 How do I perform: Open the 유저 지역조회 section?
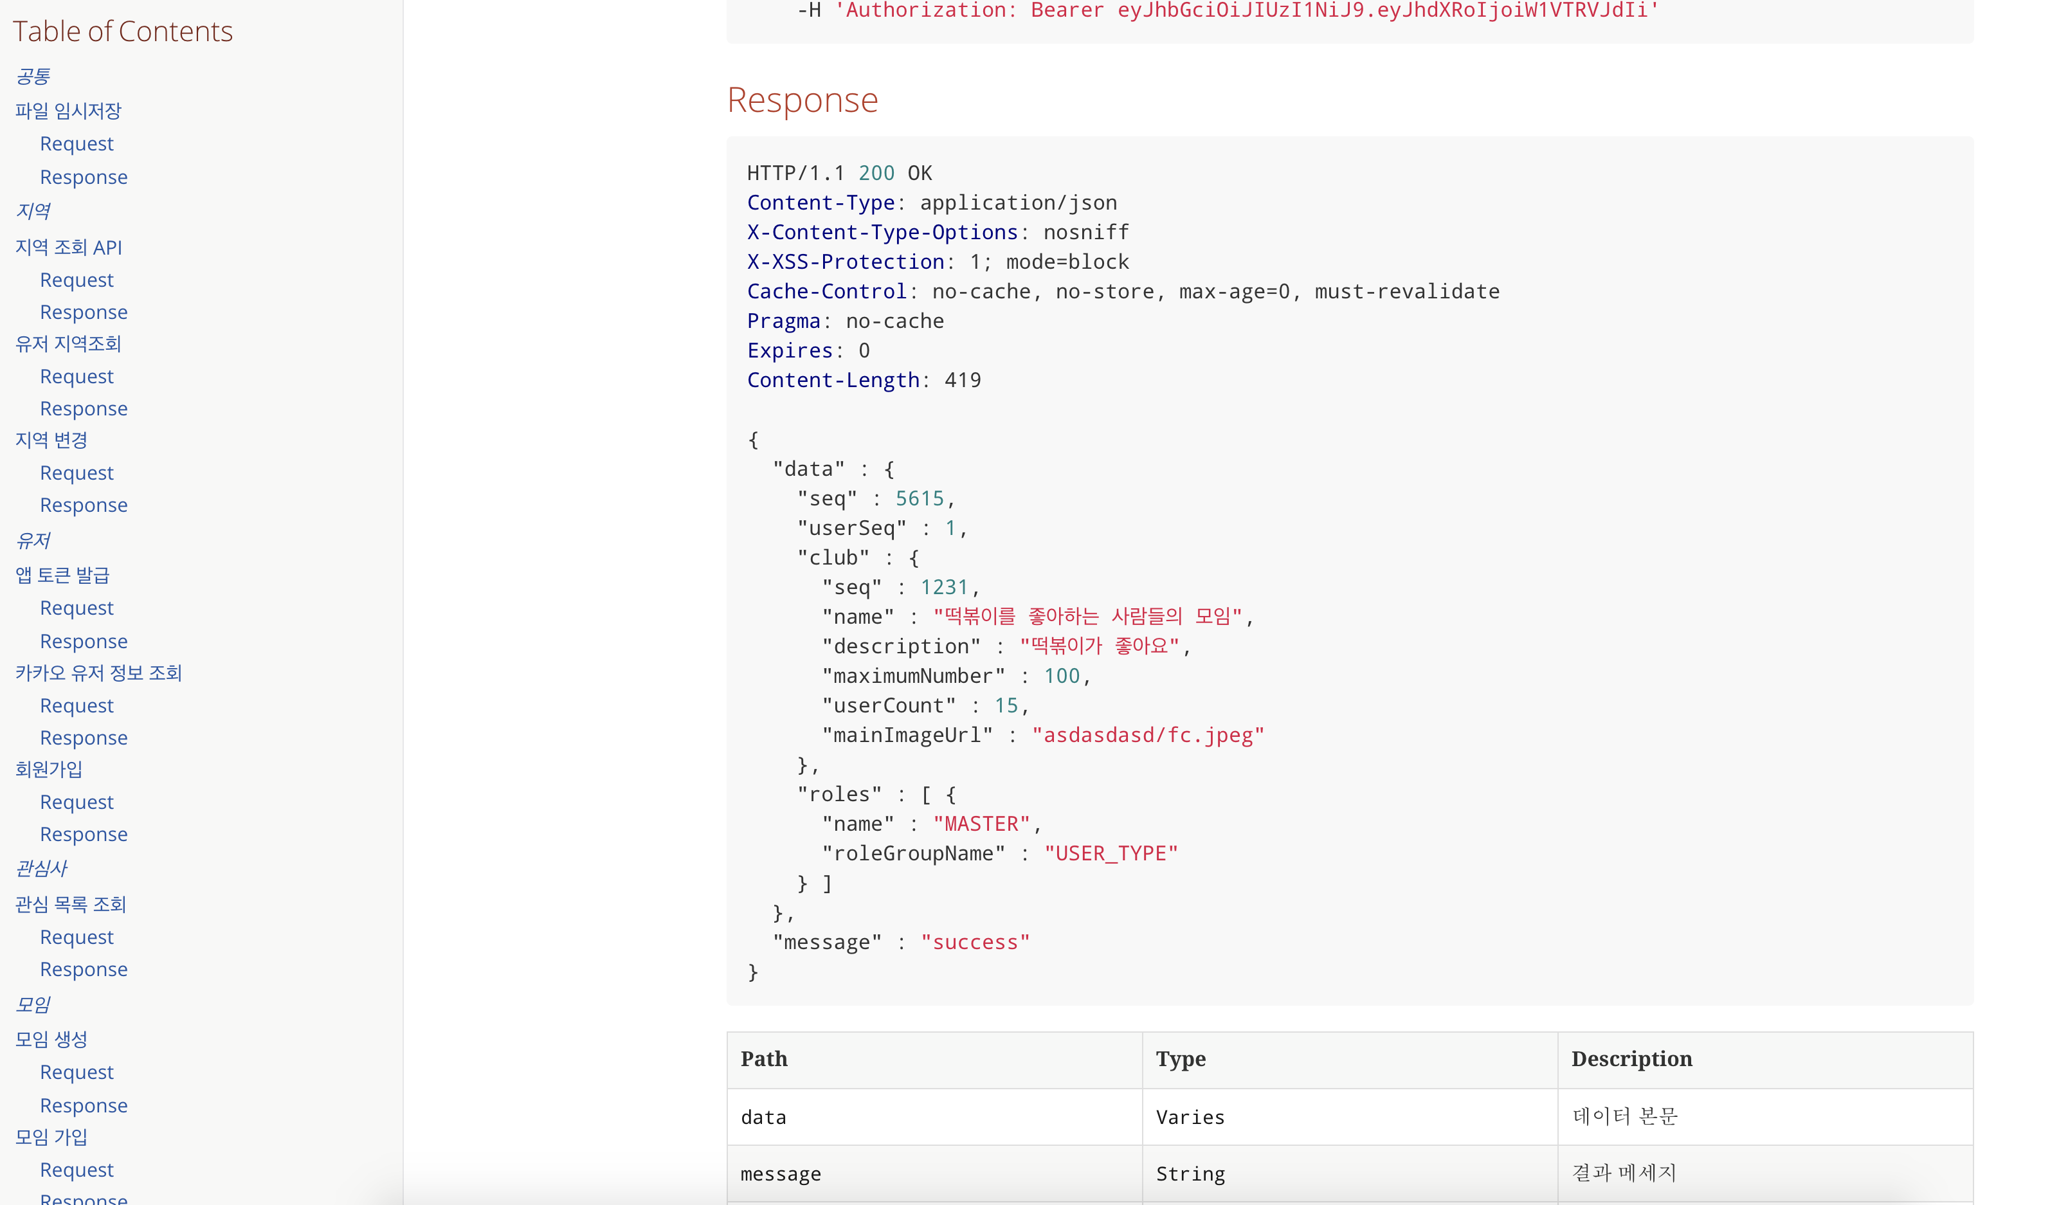68,344
